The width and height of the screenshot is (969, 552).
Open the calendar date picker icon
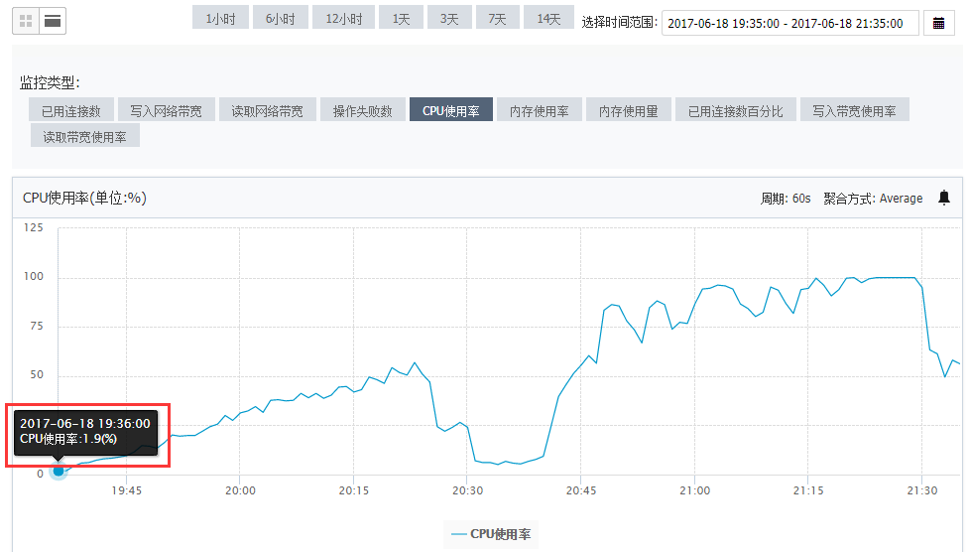click(x=938, y=23)
